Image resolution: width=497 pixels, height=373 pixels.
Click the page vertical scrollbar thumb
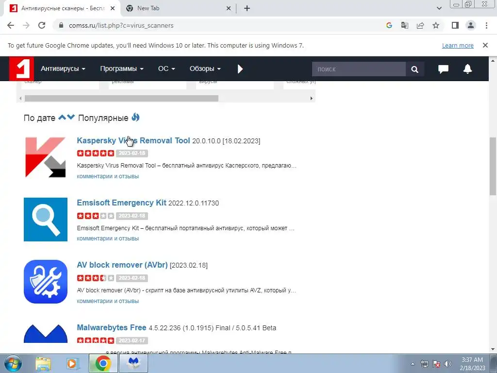point(493,166)
